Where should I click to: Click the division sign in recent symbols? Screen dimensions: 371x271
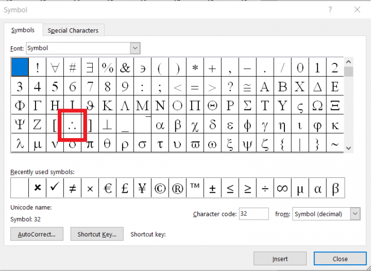[x=265, y=189]
